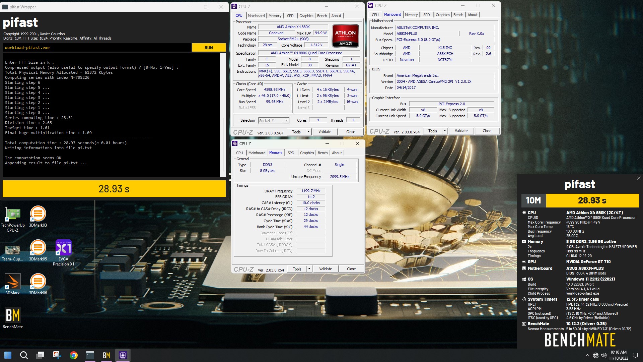Click the 28.93 s yellow result bar
This screenshot has width=643, height=362.
coord(114,189)
